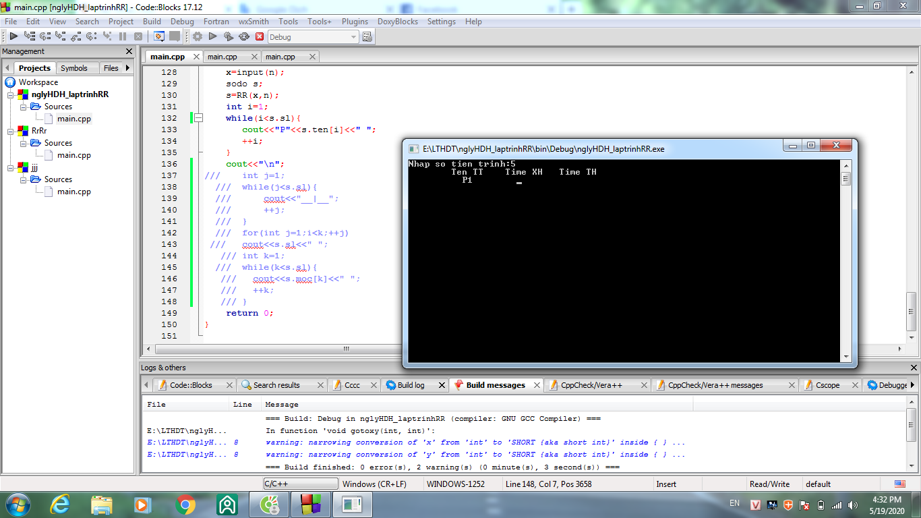Collapse the jjj project tree node

[11, 167]
